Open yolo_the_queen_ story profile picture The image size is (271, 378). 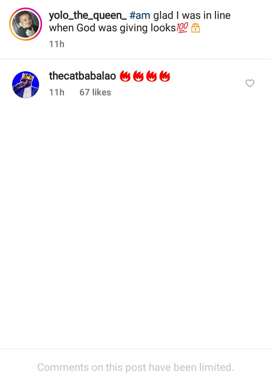pos(26,24)
